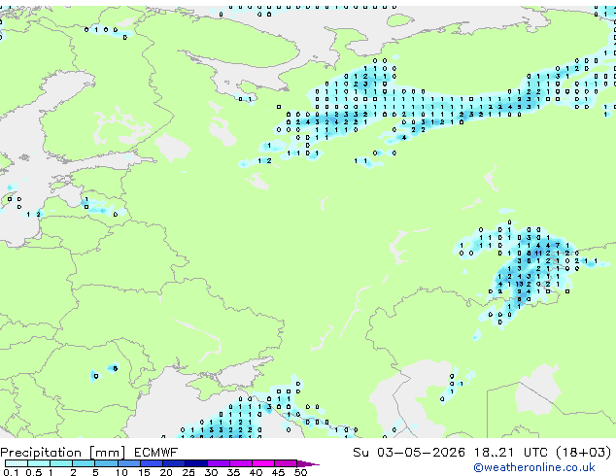Click the '0.1' legend scale label

(x=11, y=472)
